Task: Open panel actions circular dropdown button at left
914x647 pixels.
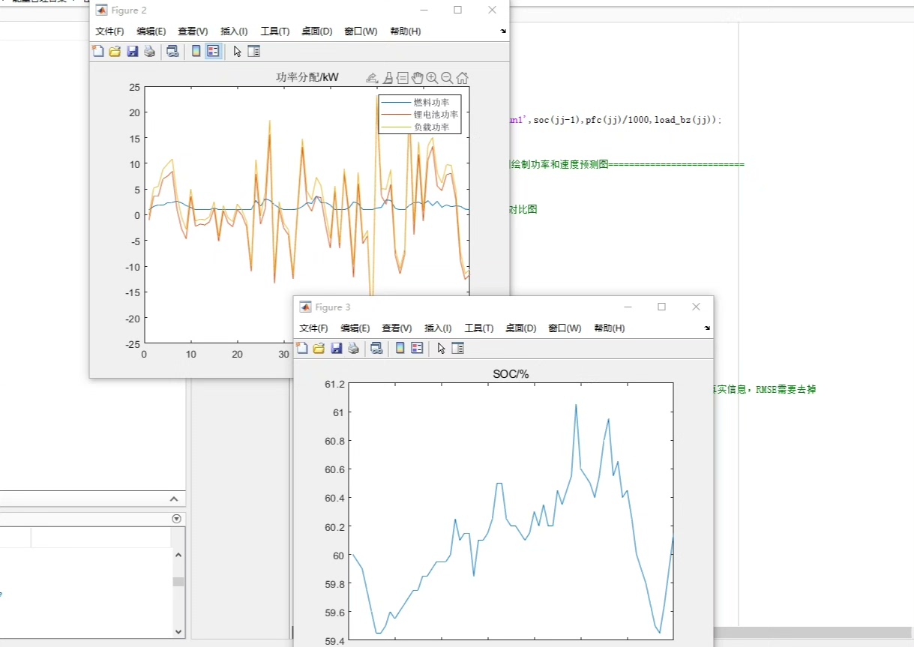Action: [177, 519]
